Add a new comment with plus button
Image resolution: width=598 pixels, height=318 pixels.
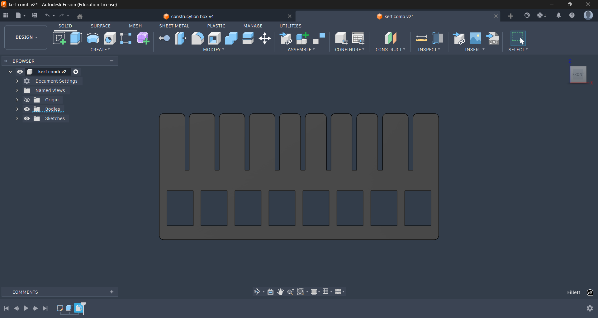click(x=112, y=292)
